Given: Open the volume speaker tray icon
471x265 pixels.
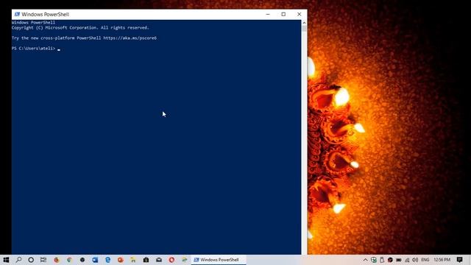Looking at the screenshot, I should [415, 260].
